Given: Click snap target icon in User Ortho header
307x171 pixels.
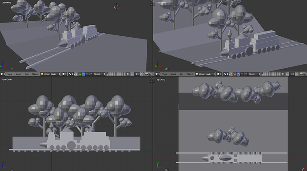Looking at the screenshot, I should [x=296, y=74].
